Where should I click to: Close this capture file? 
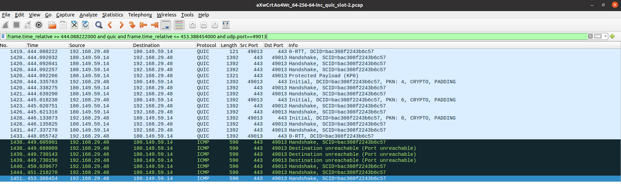click(x=74, y=25)
